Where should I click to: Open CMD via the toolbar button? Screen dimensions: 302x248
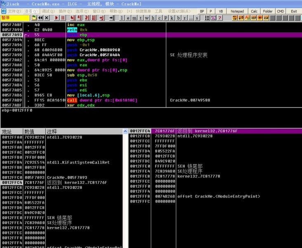[x=280, y=12]
